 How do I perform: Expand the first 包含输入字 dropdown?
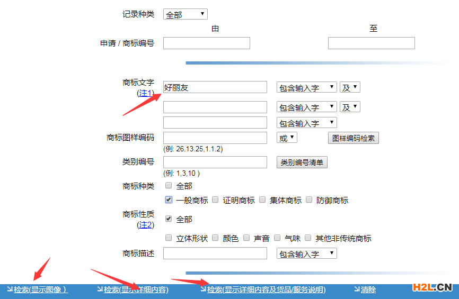(306, 87)
